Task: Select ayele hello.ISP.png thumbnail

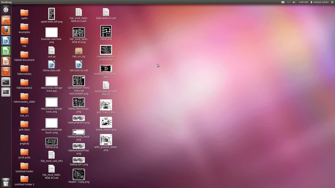Action: (52, 14)
